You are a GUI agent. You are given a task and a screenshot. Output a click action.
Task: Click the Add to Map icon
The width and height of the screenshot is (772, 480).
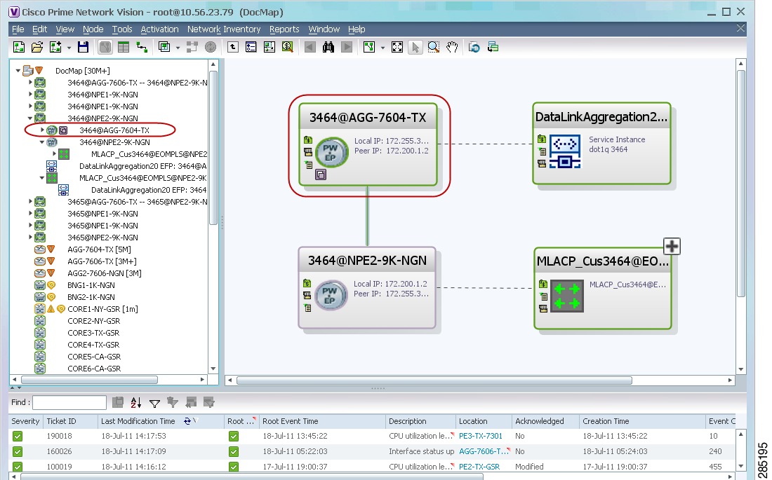pyautogui.click(x=55, y=47)
